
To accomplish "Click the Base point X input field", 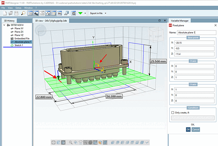I will pos(194,43).
